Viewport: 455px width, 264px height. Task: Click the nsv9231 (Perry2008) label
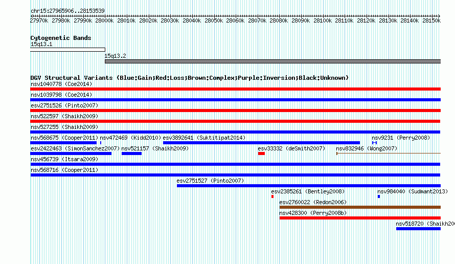click(x=401, y=138)
